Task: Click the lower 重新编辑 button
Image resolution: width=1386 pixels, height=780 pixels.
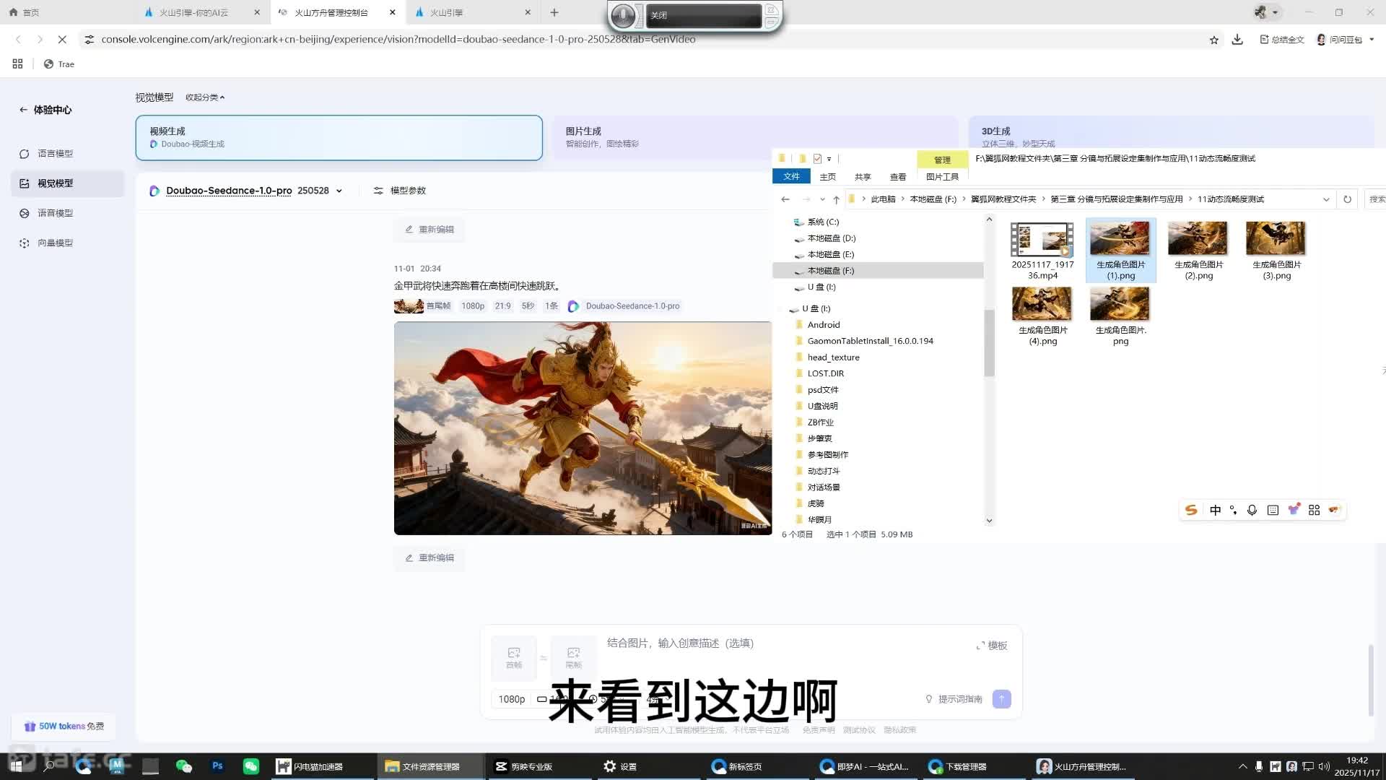Action: click(x=430, y=558)
